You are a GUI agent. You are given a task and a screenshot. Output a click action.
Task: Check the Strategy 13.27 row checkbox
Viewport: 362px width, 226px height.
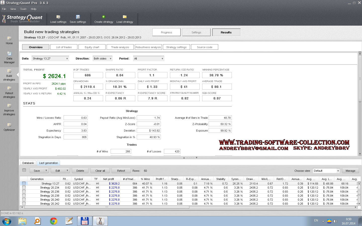24,184
